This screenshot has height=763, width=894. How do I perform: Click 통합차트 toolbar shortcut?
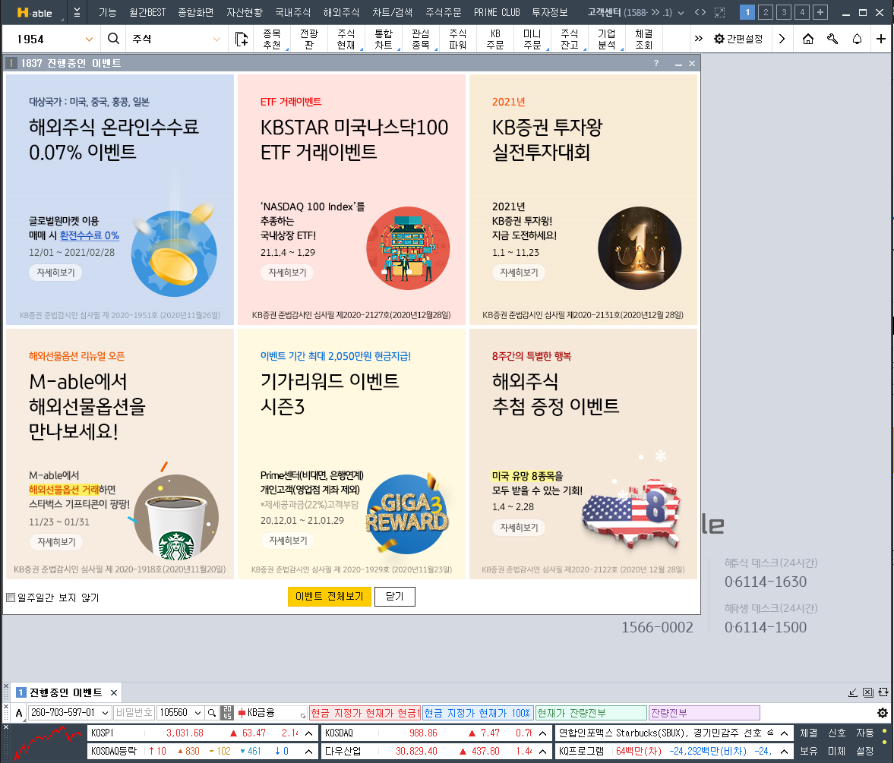pyautogui.click(x=384, y=39)
